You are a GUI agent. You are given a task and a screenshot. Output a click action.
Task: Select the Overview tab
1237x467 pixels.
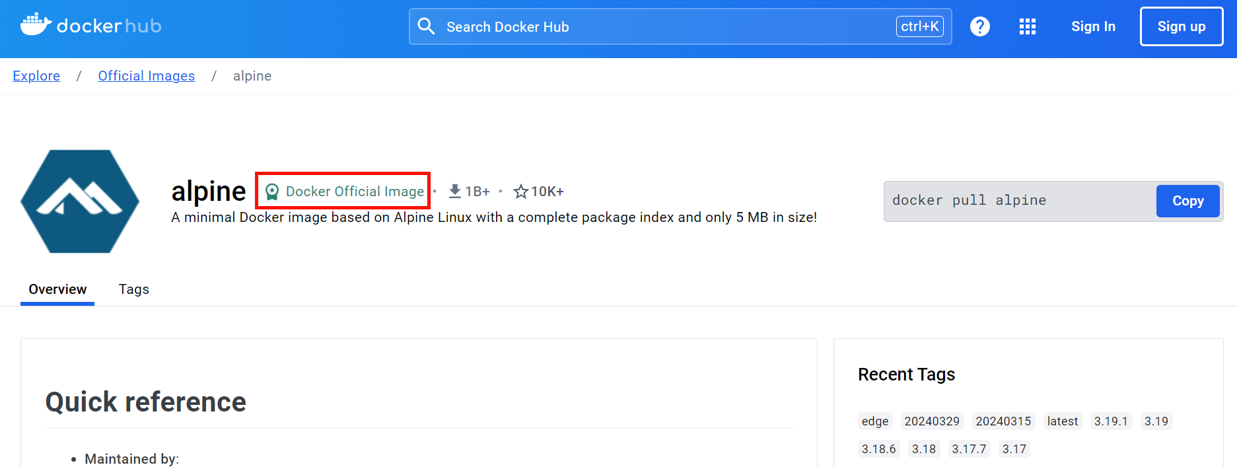57,289
